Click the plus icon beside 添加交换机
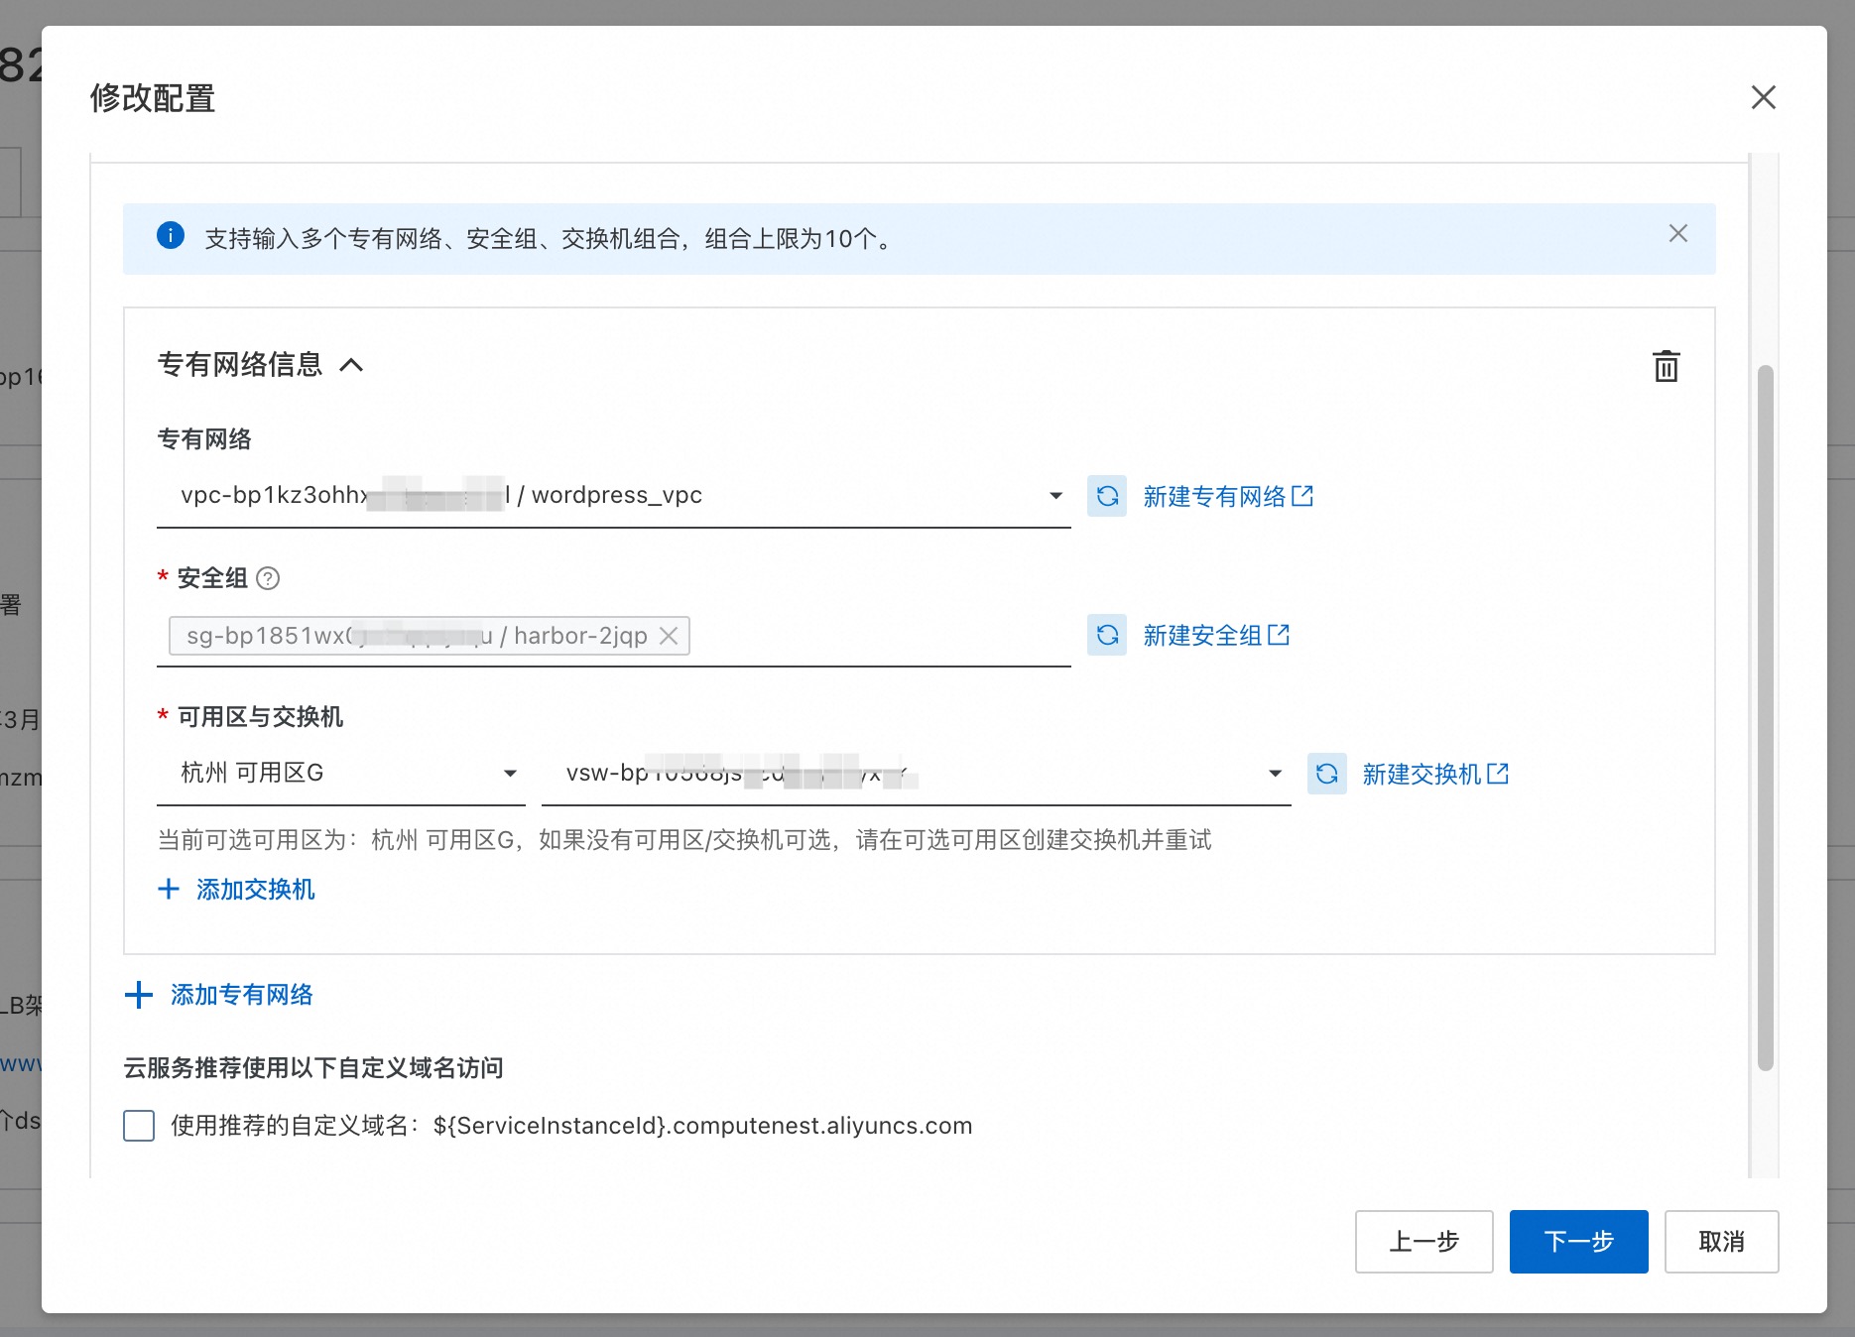The width and height of the screenshot is (1855, 1337). point(169,889)
